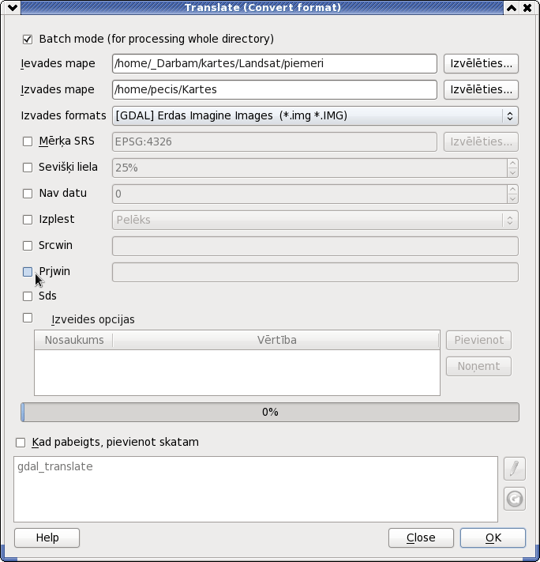Open Help for the Translate dialog
Viewport: 540px width, 562px height.
point(47,537)
